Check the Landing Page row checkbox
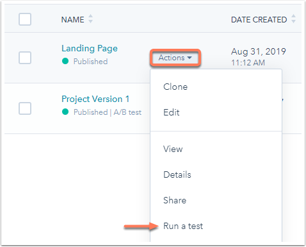Screen dimensions: 306x247 click(25, 58)
